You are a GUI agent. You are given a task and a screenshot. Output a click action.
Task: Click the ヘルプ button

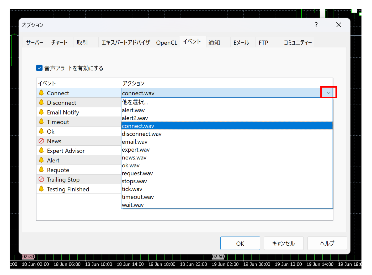click(327, 243)
